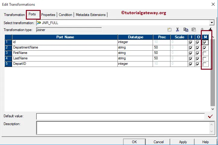Viewport: 218px width, 145px height.
Task: Click the Scale column header
Action: [179, 37]
